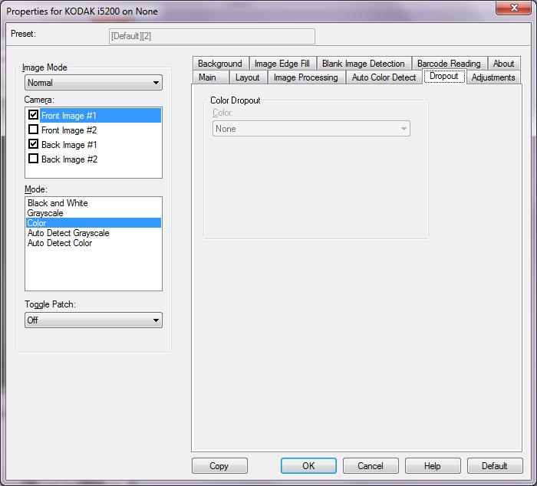537x486 pixels.
Task: Highlight the Front Image #1 row label
Action: point(100,116)
